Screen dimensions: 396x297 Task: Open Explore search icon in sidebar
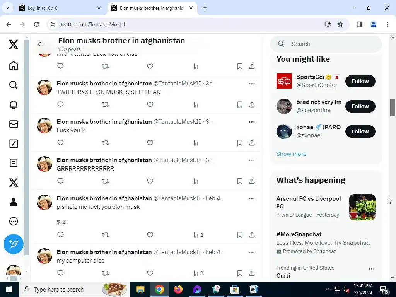coord(14,85)
